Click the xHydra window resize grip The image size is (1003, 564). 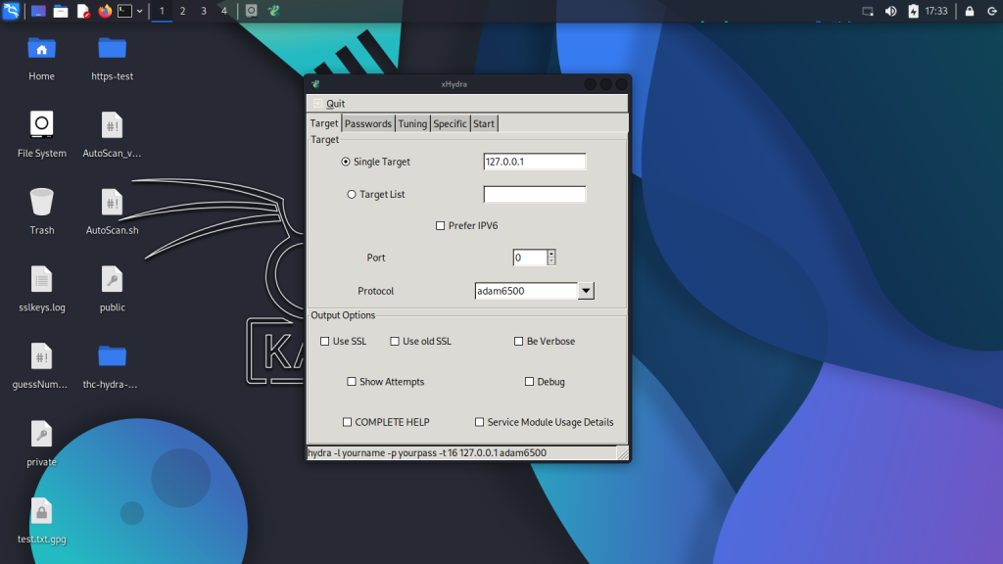pyautogui.click(x=622, y=453)
